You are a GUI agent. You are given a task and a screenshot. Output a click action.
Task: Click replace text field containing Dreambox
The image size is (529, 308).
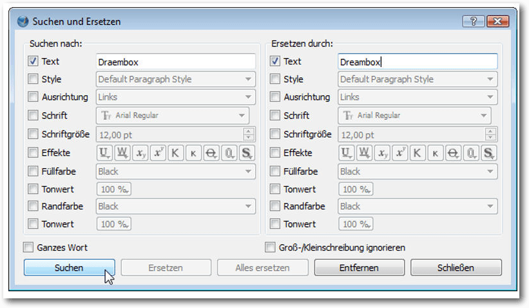(418, 62)
